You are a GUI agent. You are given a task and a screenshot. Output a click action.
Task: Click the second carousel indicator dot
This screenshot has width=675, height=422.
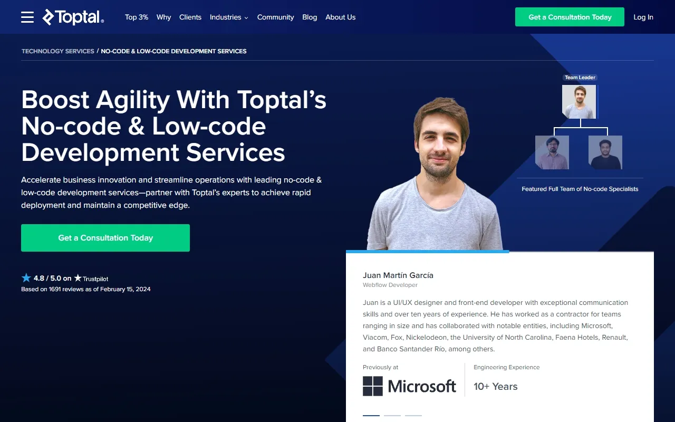click(392, 416)
